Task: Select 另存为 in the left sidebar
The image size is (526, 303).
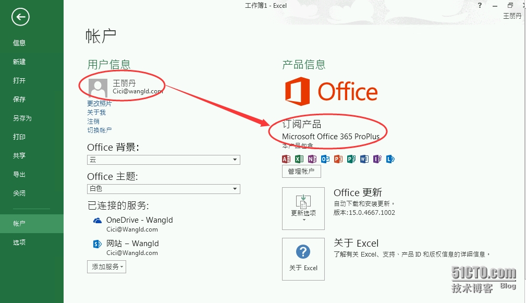Action: [x=22, y=118]
